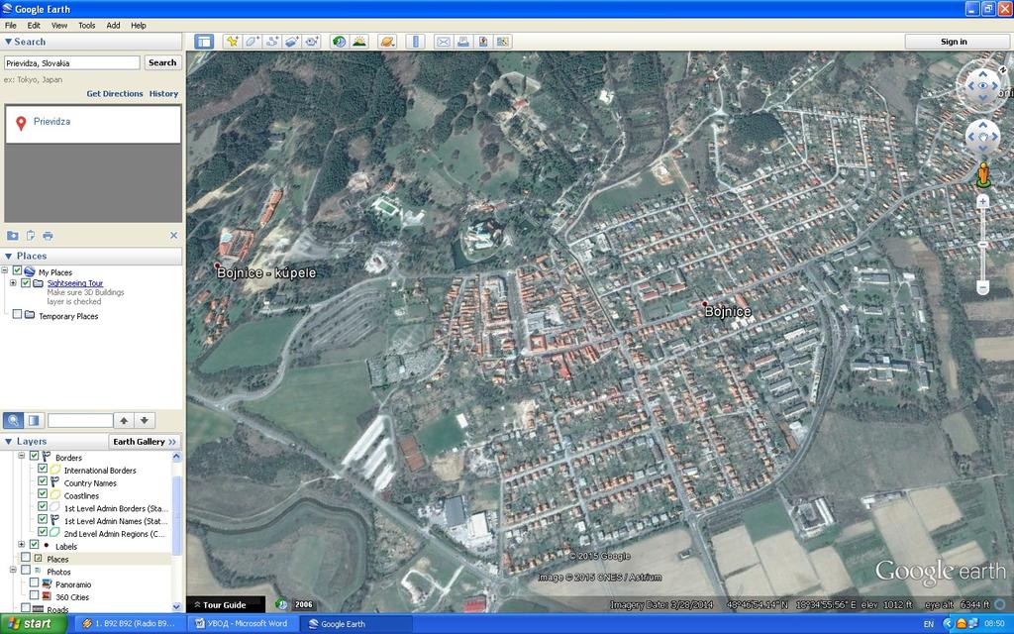Check the Temporary Places checkbox

click(18, 314)
